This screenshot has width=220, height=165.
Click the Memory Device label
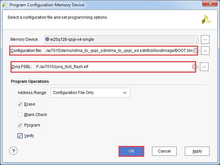coord(25,39)
